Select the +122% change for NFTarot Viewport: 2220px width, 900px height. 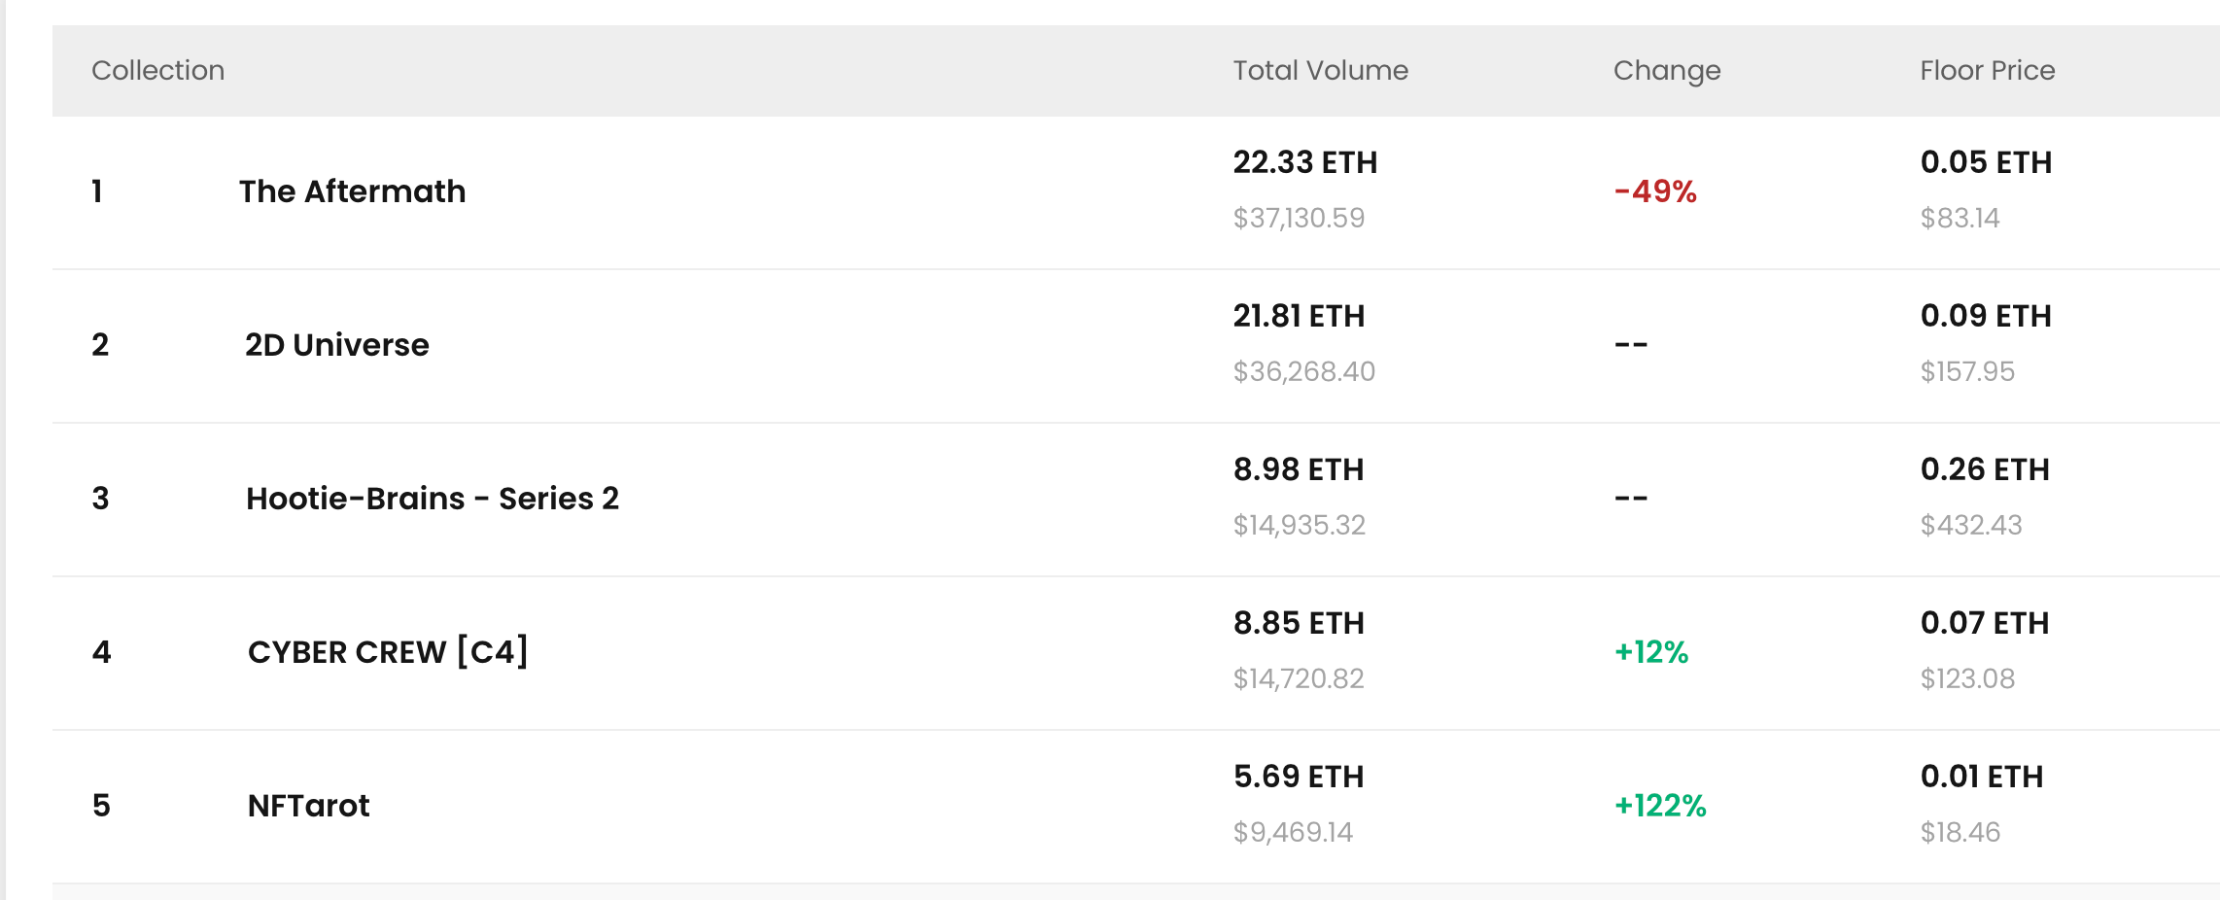pyautogui.click(x=1660, y=806)
